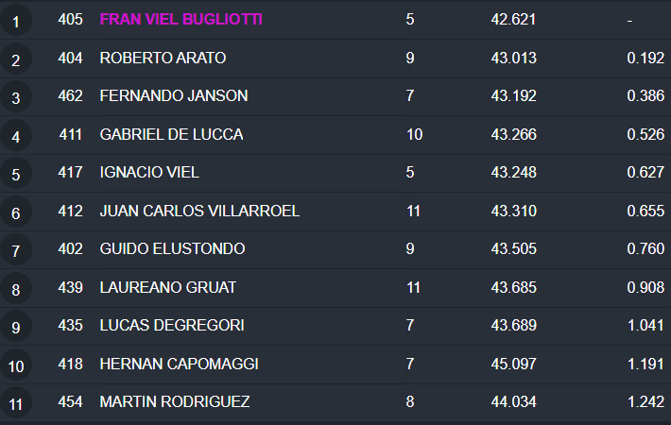Screen dimensions: 671x425
Task: Click the position 9 circle badge
Action: coord(16,328)
